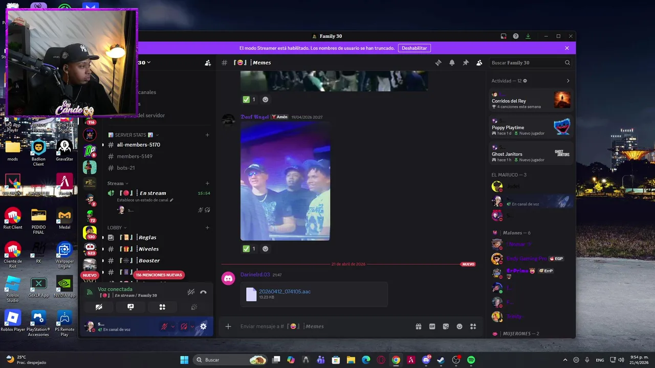Open the stream inbox icon in title bar
Viewport: 655px width, 368px height.
tap(504, 36)
